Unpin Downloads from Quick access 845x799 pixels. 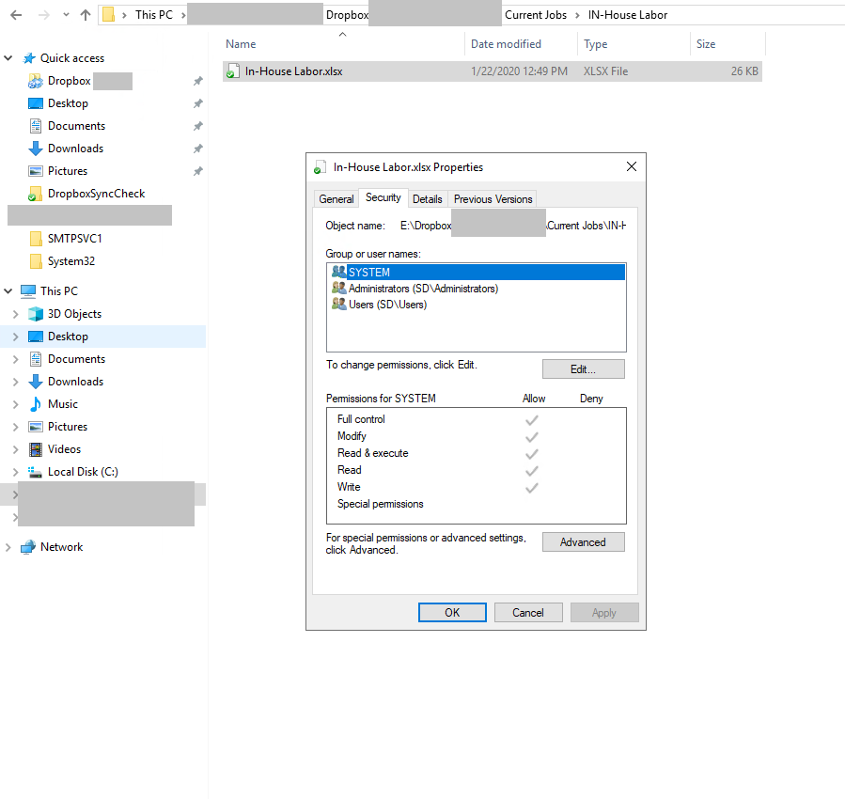(x=197, y=148)
